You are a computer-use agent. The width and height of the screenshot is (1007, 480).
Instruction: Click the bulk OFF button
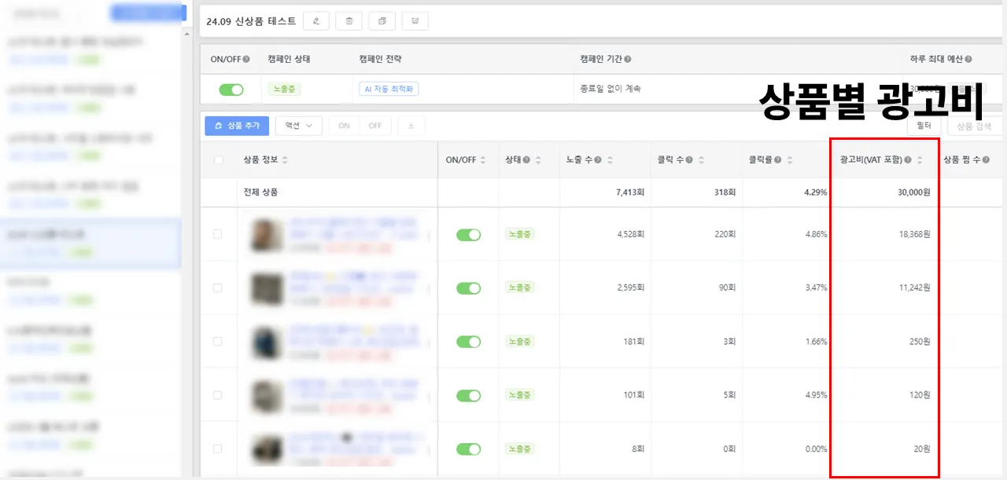coord(375,126)
